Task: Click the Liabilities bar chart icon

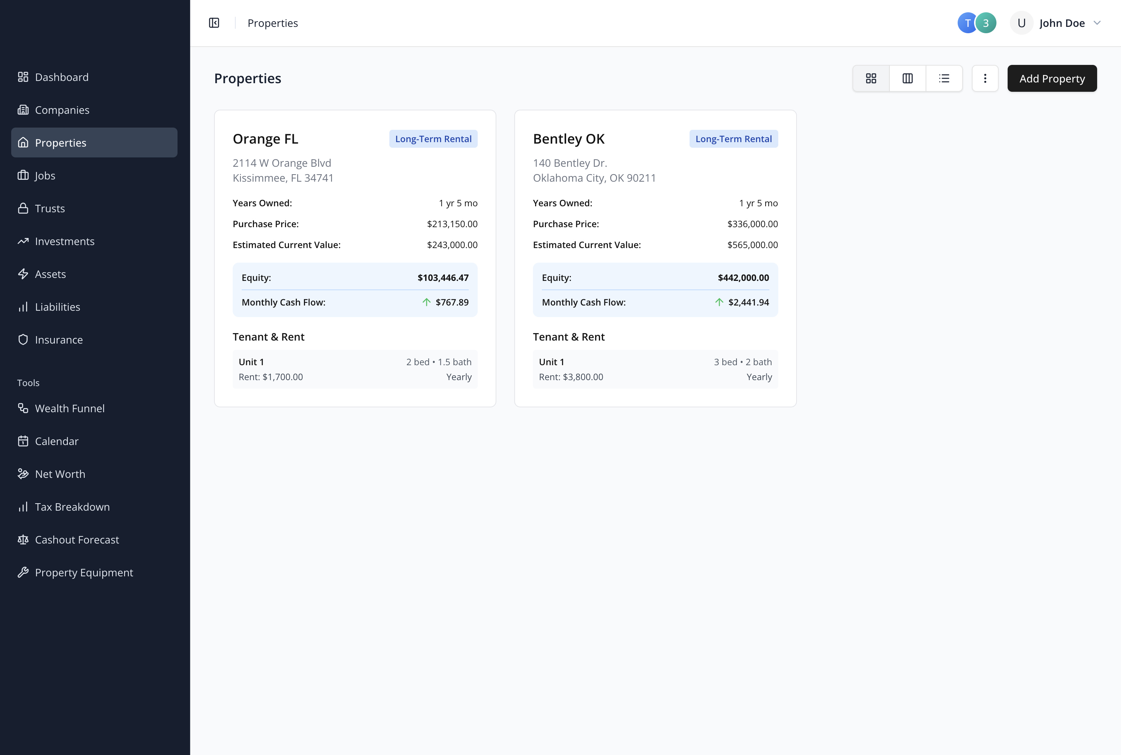Action: 23,307
